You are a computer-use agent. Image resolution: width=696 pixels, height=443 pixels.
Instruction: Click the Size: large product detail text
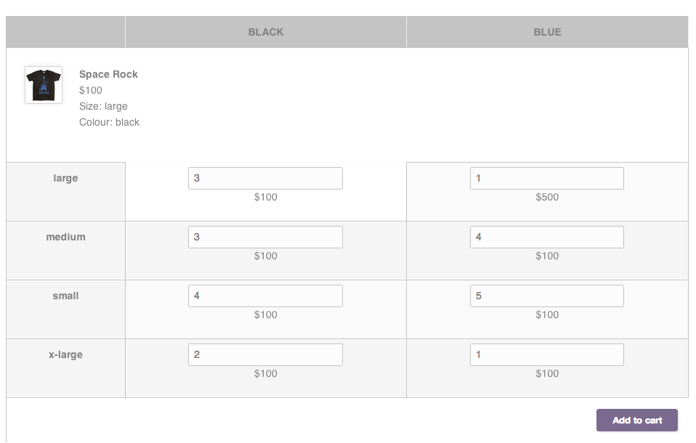pos(103,107)
